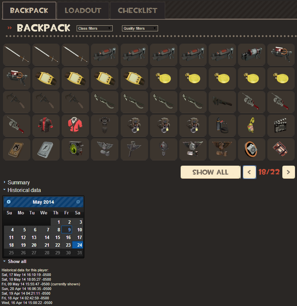Click the red and black jacket item

tap(46, 125)
